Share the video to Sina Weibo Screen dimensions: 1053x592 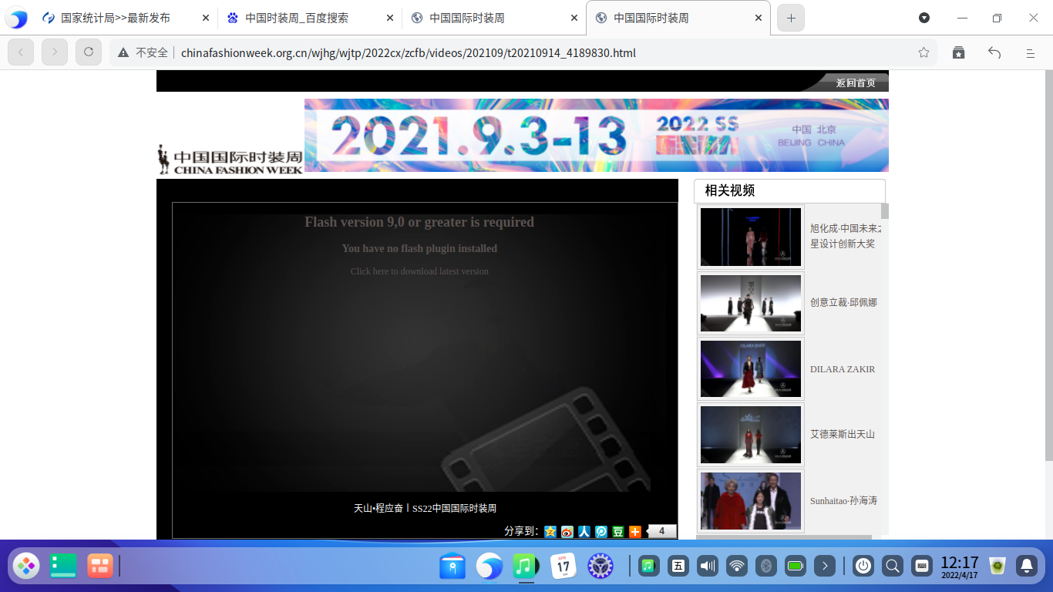(x=567, y=531)
